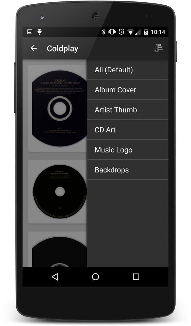Tap the alarm clock status icon
This screenshot has height=326, width=191.
[x=121, y=32]
